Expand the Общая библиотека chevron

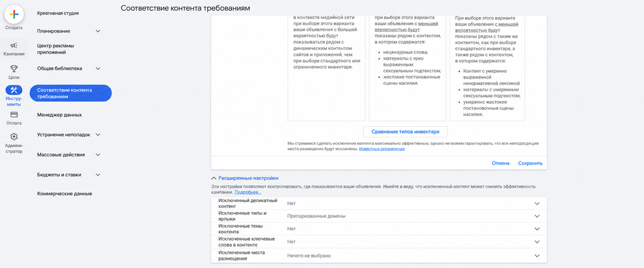tap(97, 68)
